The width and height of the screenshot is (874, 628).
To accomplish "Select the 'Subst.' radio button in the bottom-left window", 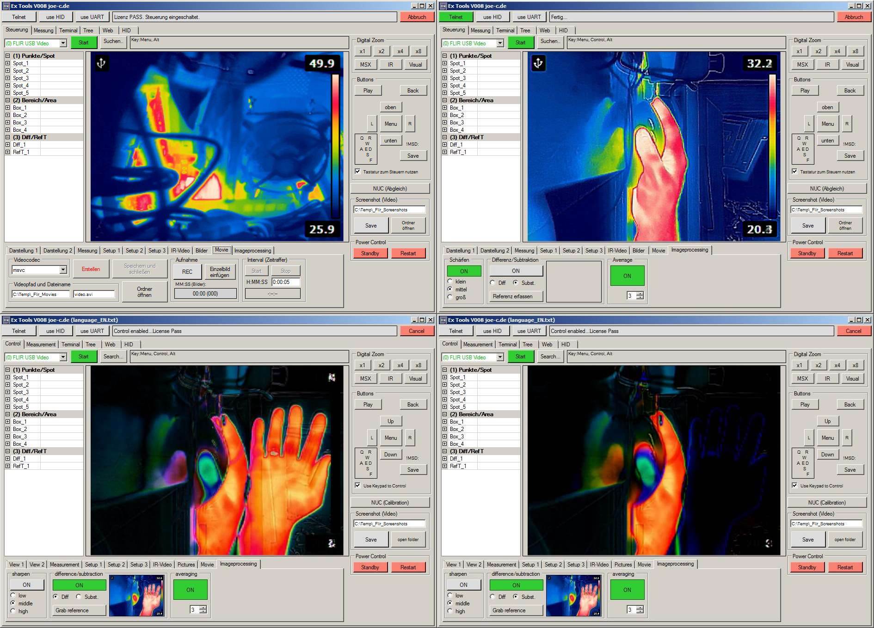I will (x=79, y=597).
